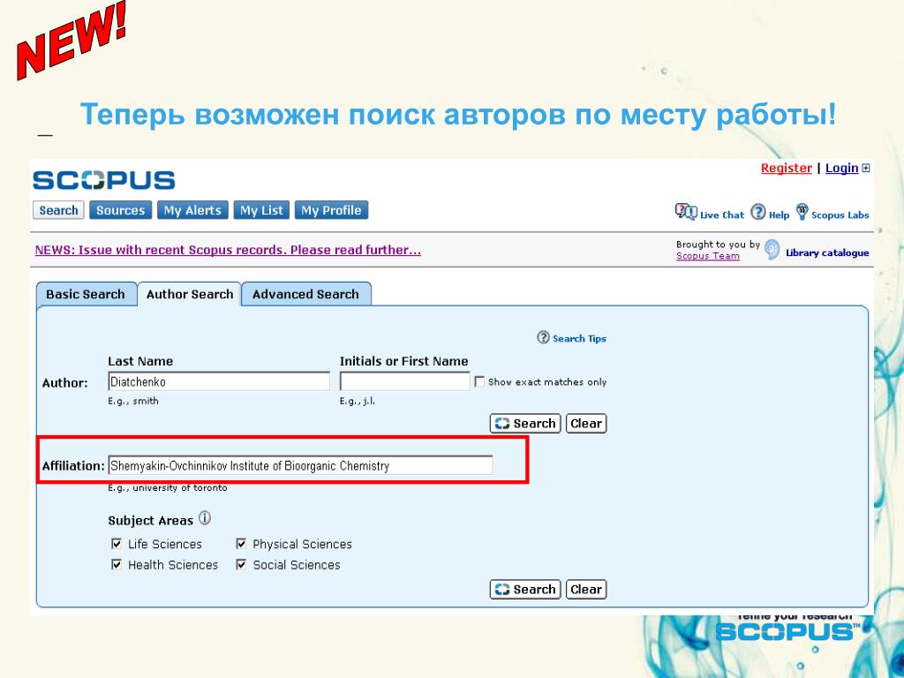The image size is (904, 678).
Task: Go to My Alerts tab
Action: pos(192,210)
